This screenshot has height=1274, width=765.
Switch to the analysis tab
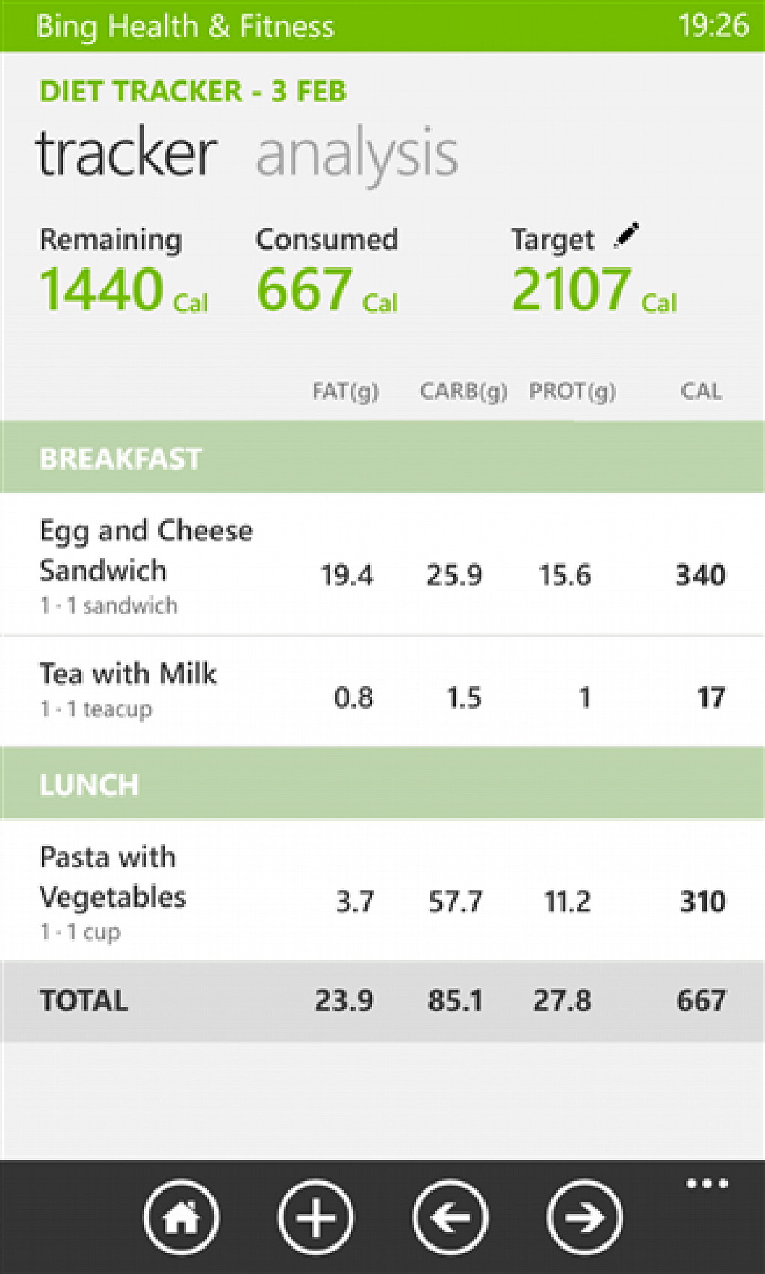click(x=357, y=155)
